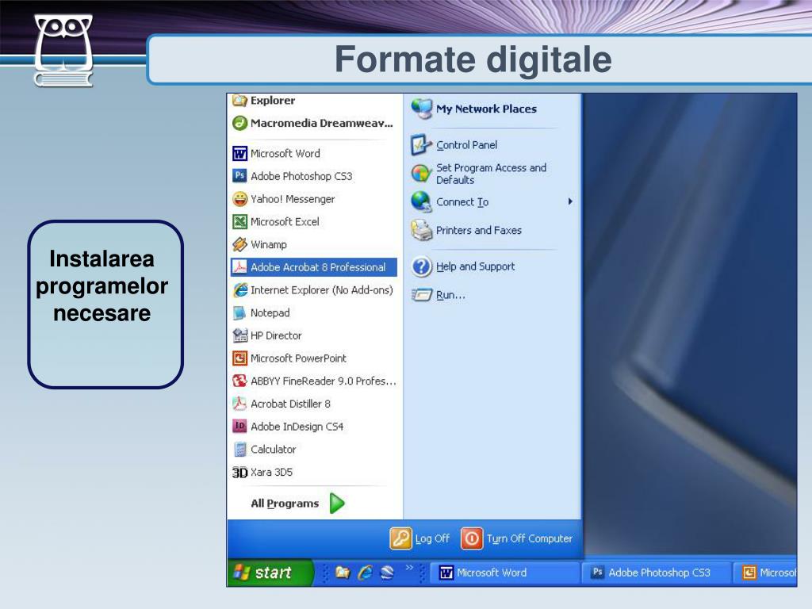Click the Run... icon

pos(421,295)
